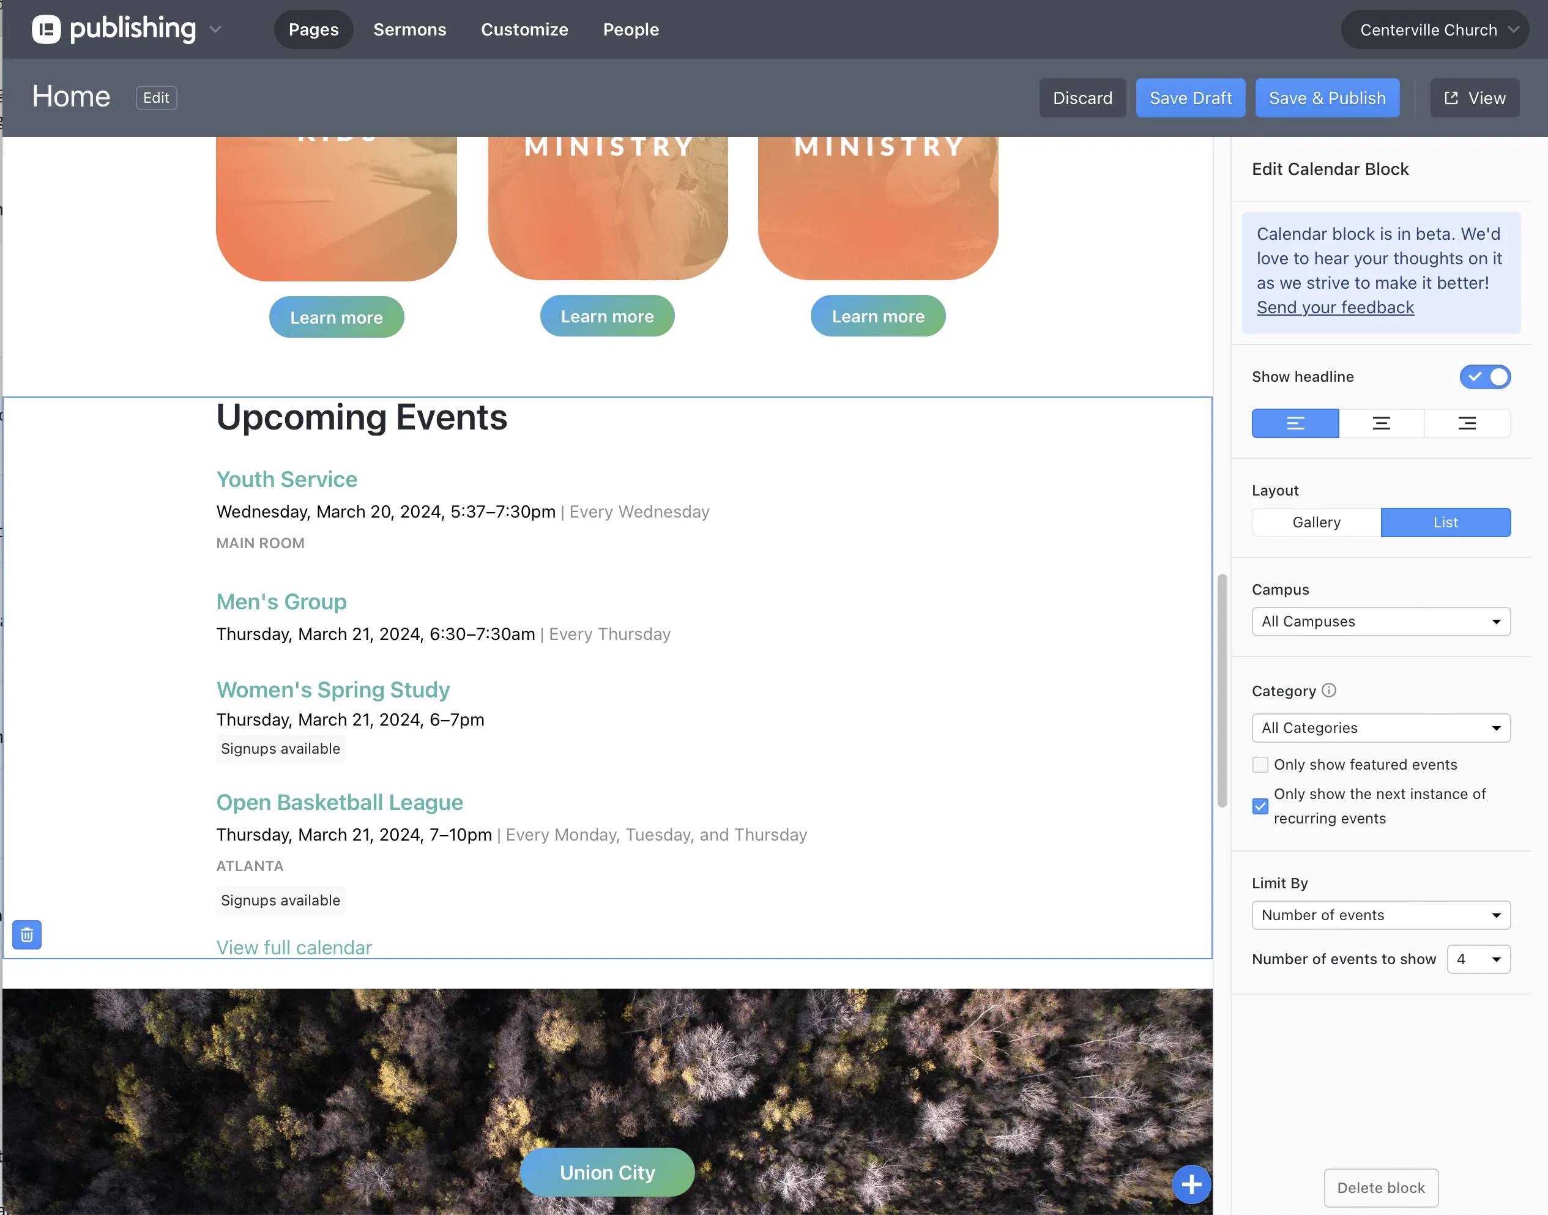Select the Gallery layout option
The height and width of the screenshot is (1215, 1548).
click(1316, 522)
